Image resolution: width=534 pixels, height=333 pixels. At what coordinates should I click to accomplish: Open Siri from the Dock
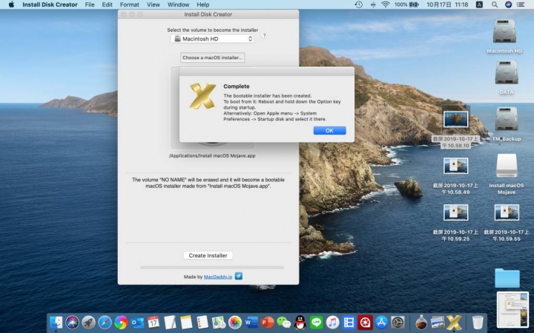click(x=72, y=322)
